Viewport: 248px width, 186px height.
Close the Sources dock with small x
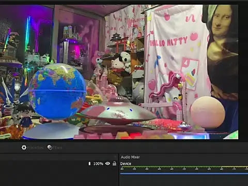pos(115,157)
